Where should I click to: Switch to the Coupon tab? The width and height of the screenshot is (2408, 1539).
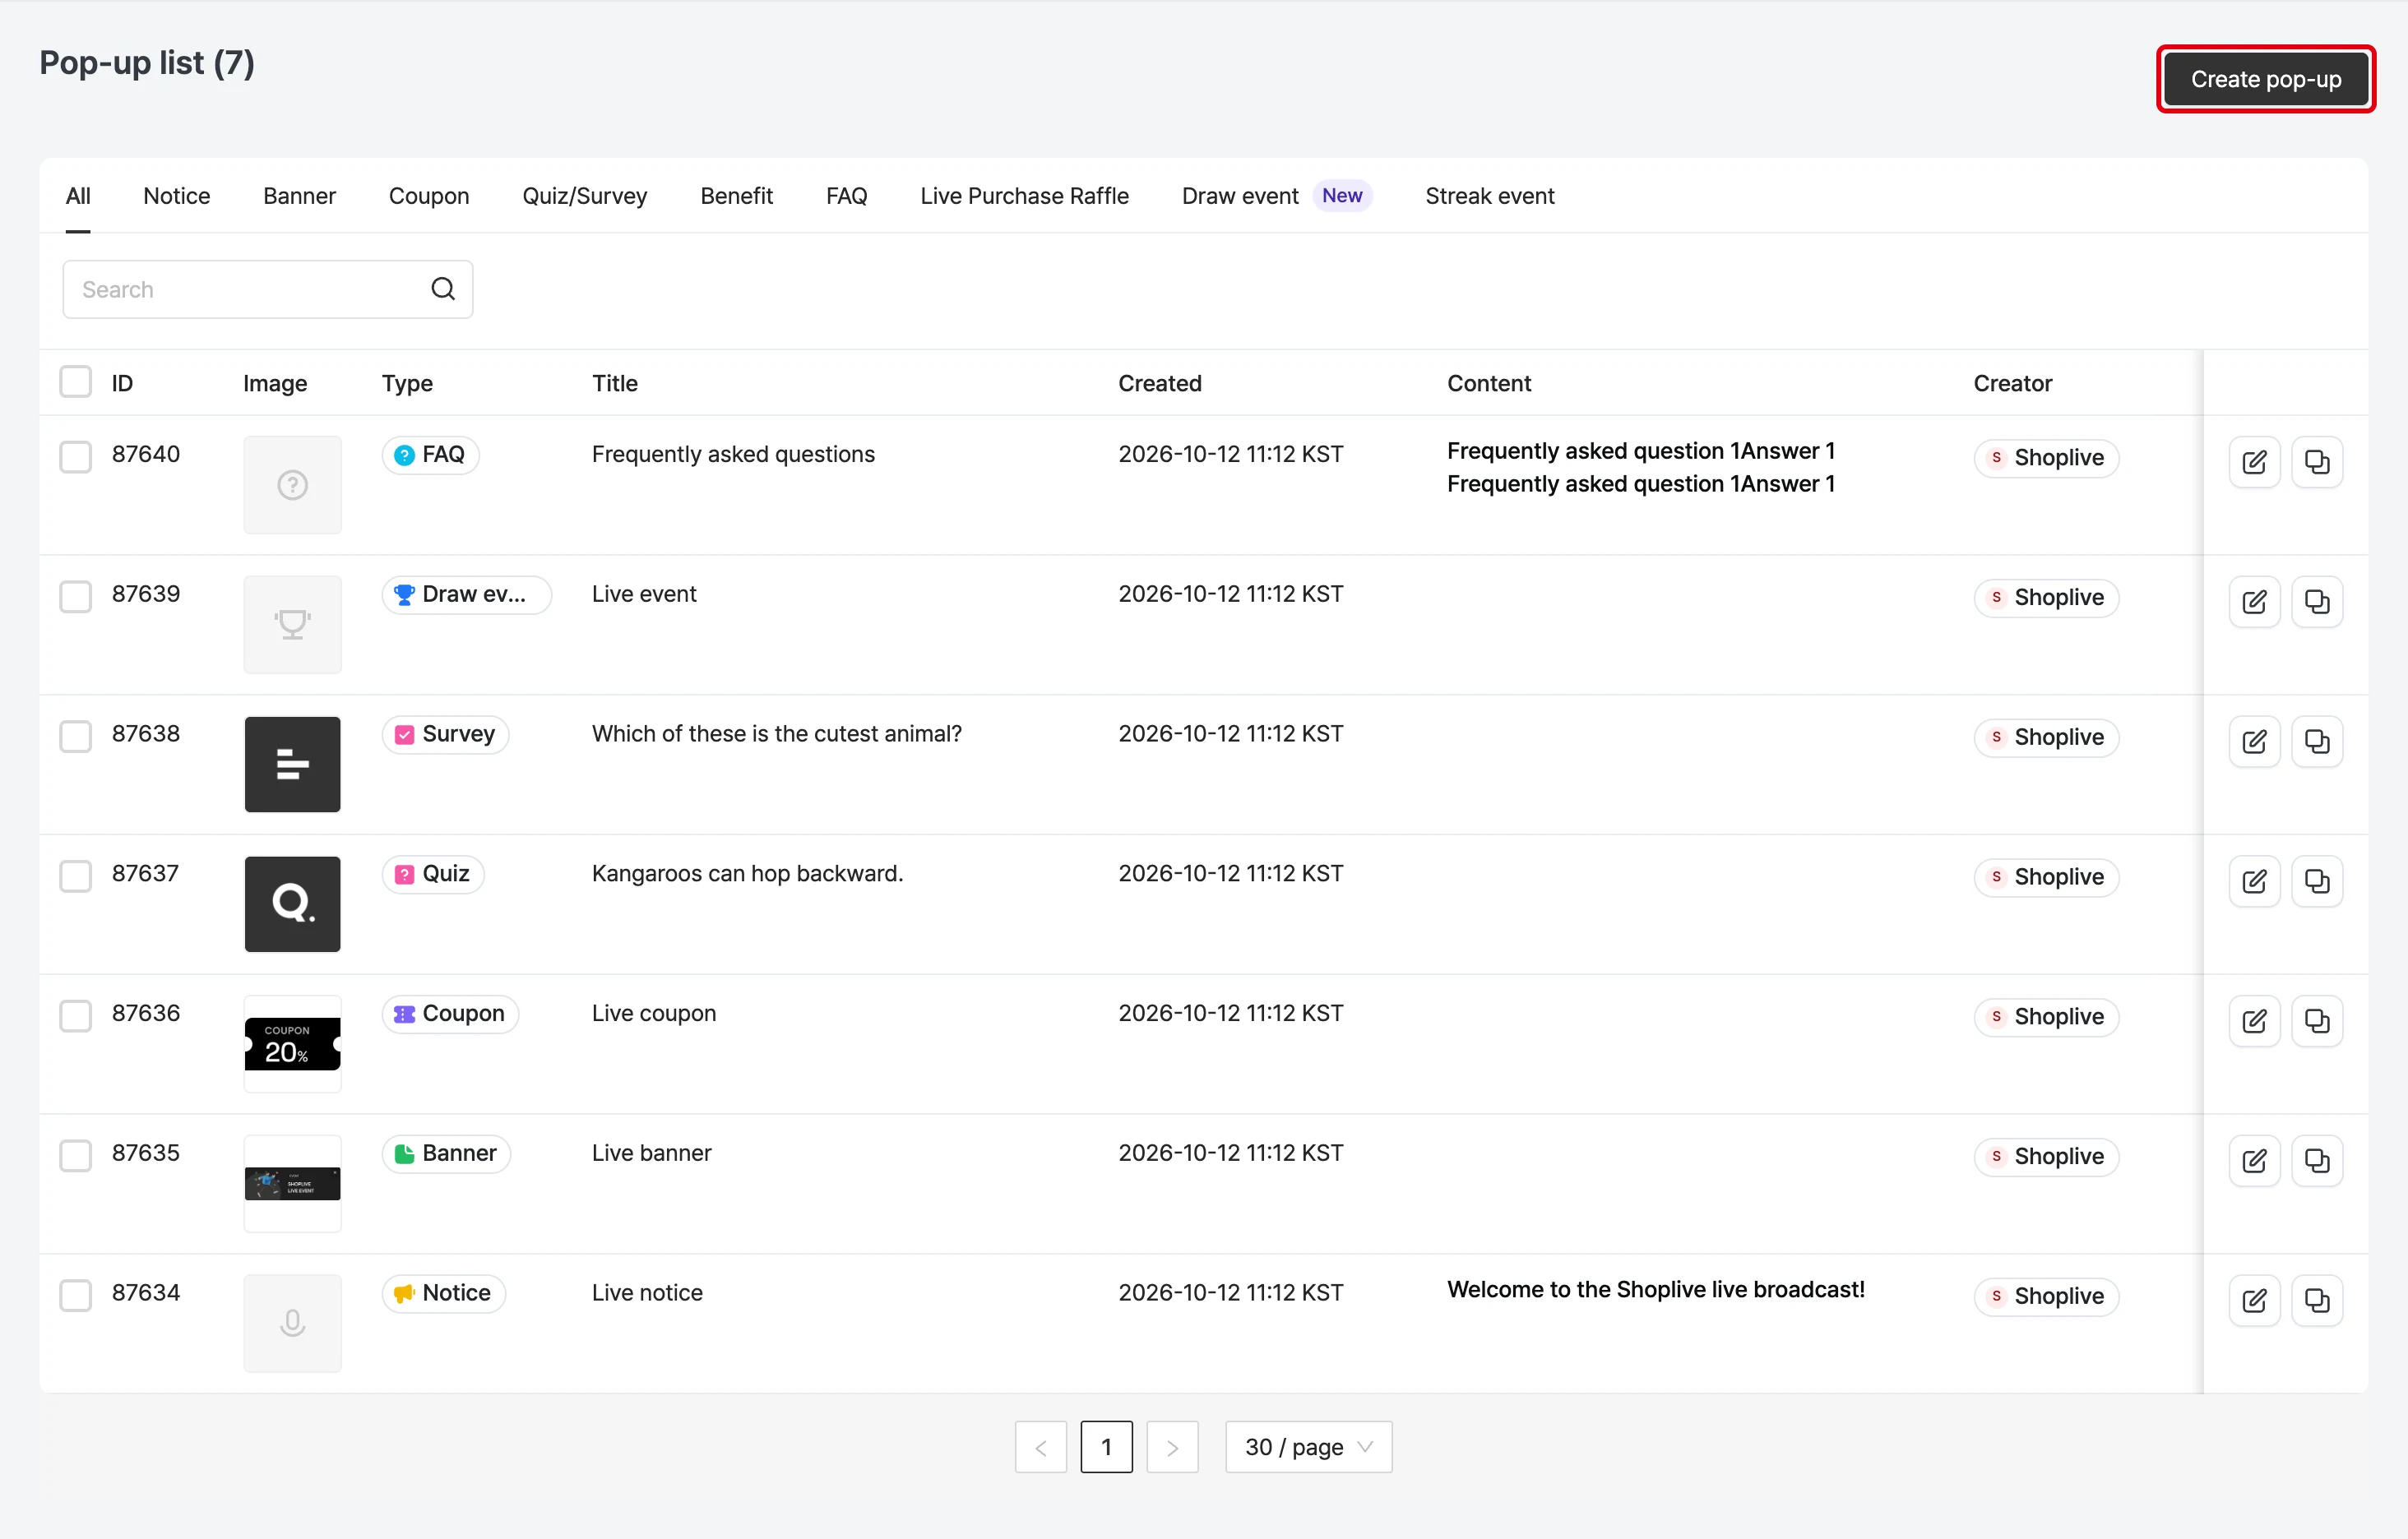coord(429,196)
